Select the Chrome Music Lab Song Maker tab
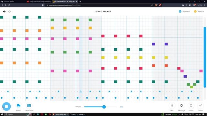Viewport: 207px width, 116px height. click(x=64, y=2)
